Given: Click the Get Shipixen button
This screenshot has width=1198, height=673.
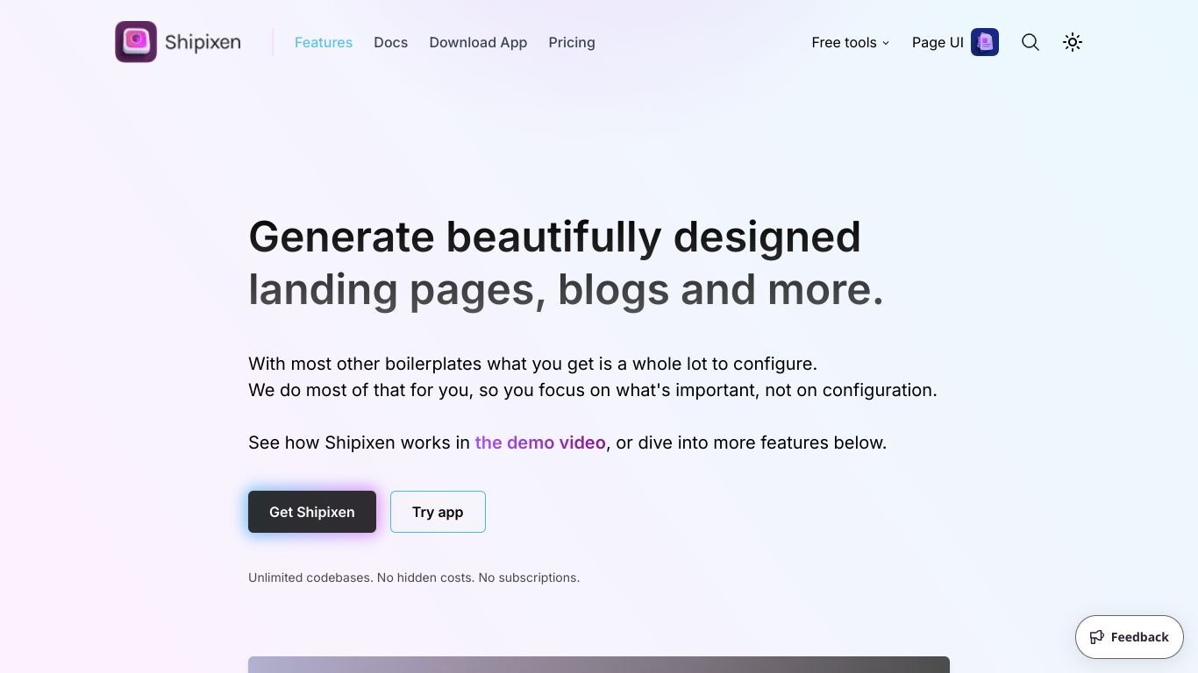Looking at the screenshot, I should coord(312,512).
